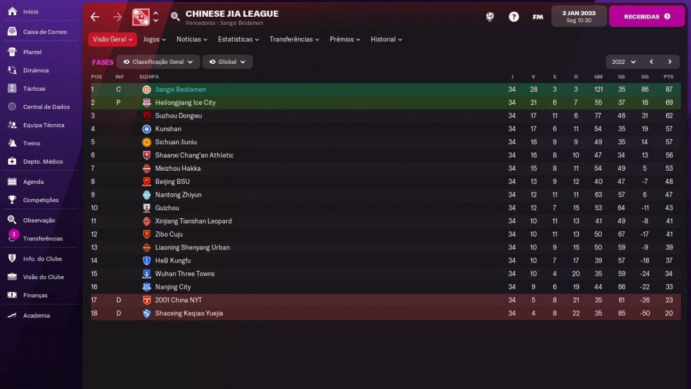Open the Estatísticas menu tab
This screenshot has height=389, width=691.
click(239, 39)
